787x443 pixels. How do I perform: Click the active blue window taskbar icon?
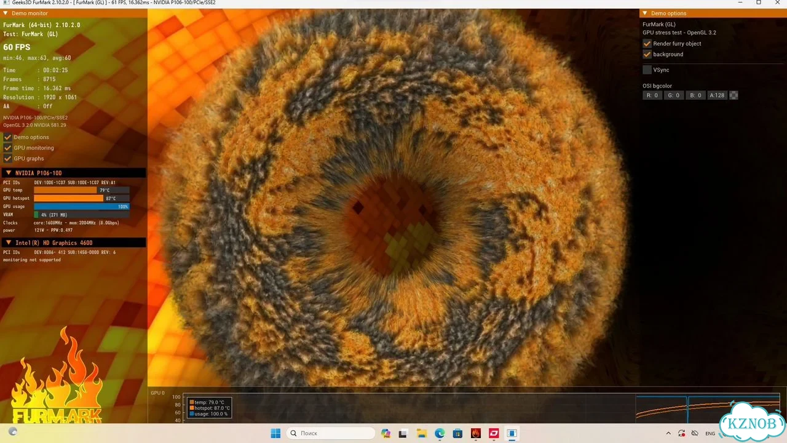tap(512, 433)
